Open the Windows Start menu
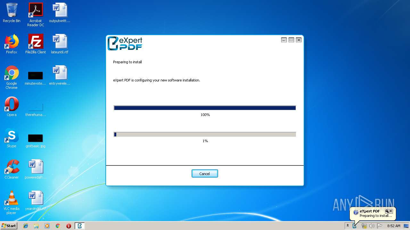The height and width of the screenshot is (230, 410). click(9, 226)
